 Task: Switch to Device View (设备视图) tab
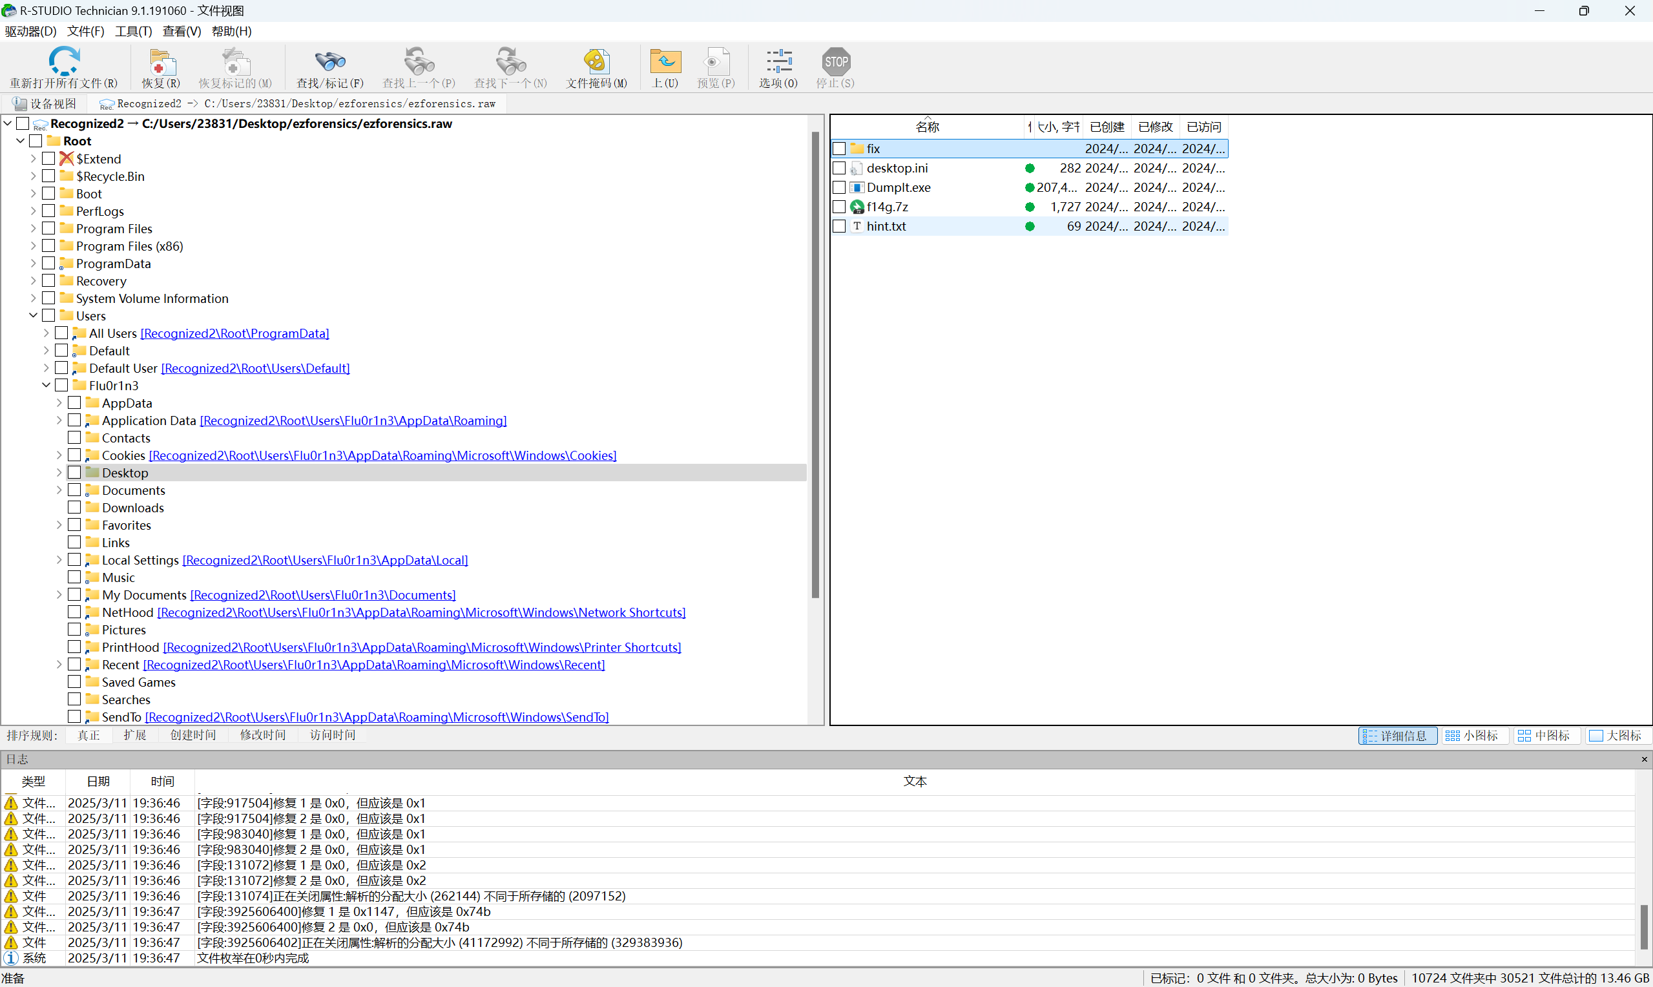coord(45,104)
